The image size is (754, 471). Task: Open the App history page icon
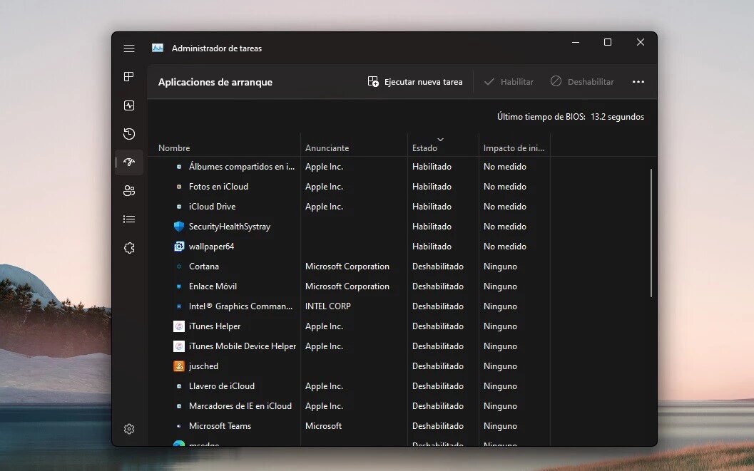point(129,134)
